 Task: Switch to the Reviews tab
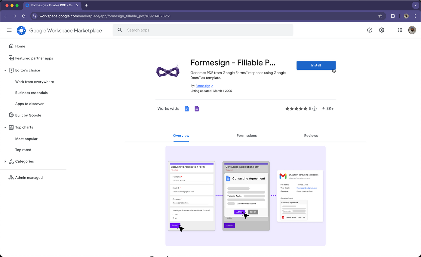tap(311, 136)
